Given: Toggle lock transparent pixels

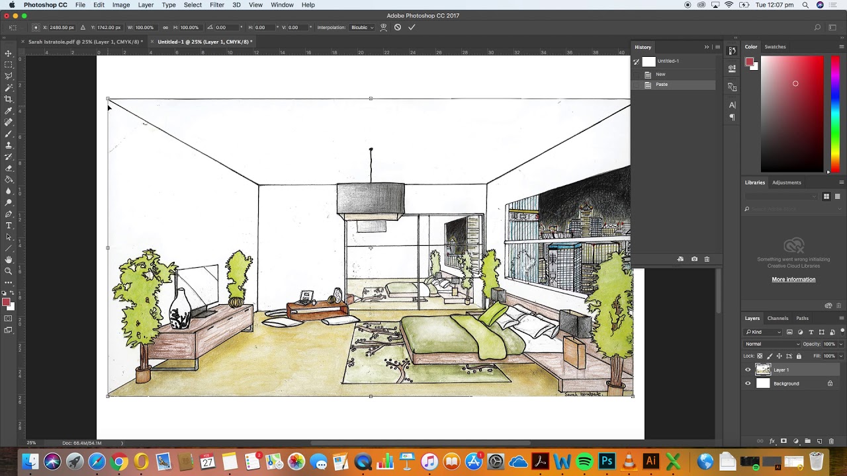Looking at the screenshot, I should pos(760,356).
